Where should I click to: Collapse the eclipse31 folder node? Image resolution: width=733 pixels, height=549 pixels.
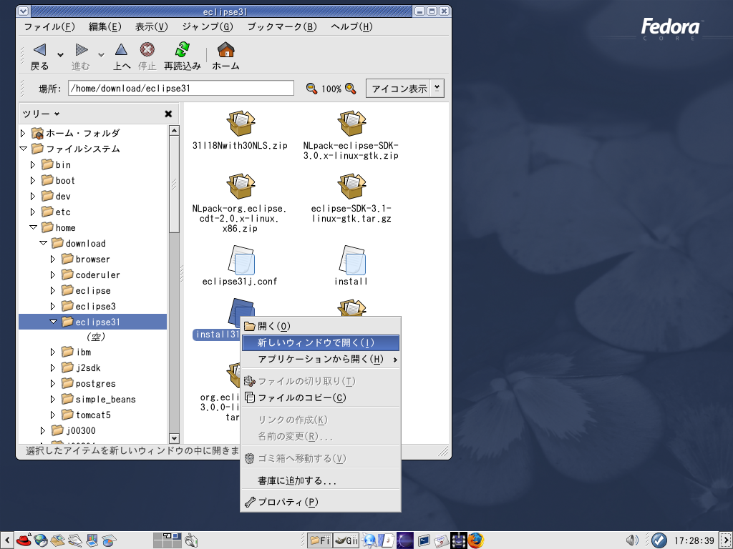(53, 322)
